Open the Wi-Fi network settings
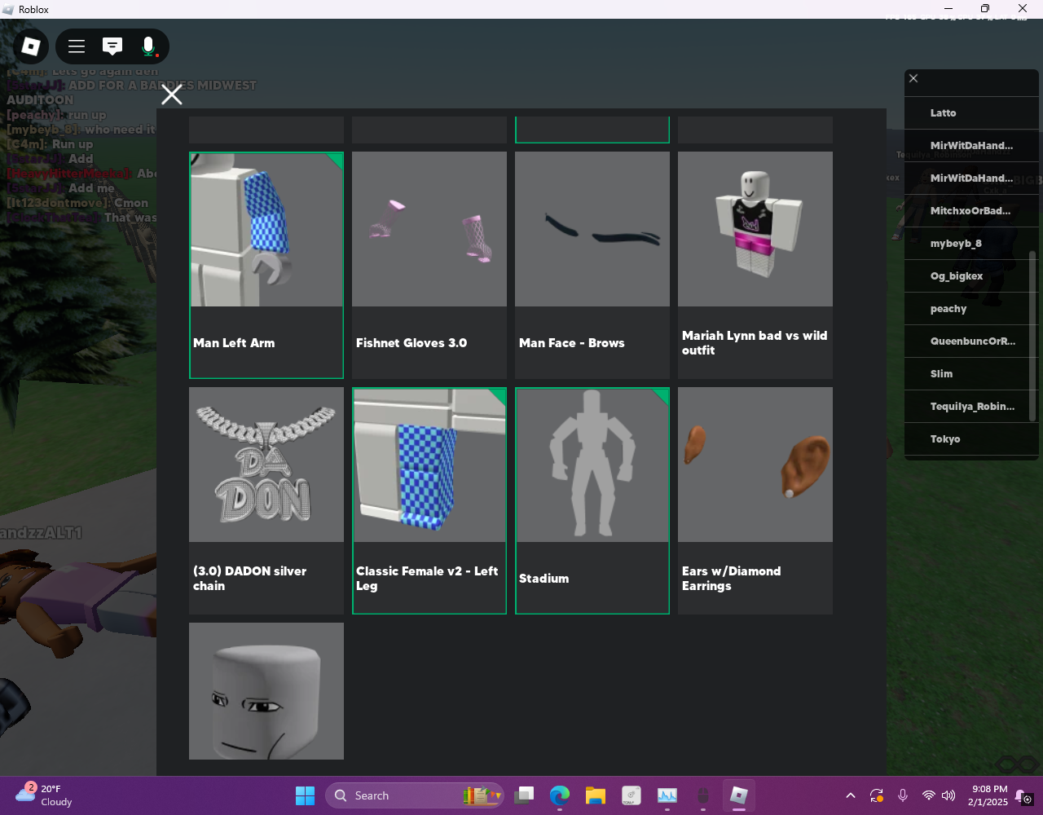The width and height of the screenshot is (1043, 815). pos(928,795)
